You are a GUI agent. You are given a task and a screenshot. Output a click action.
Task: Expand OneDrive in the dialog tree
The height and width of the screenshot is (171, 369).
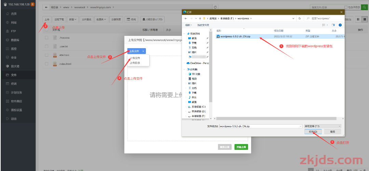click(184, 63)
